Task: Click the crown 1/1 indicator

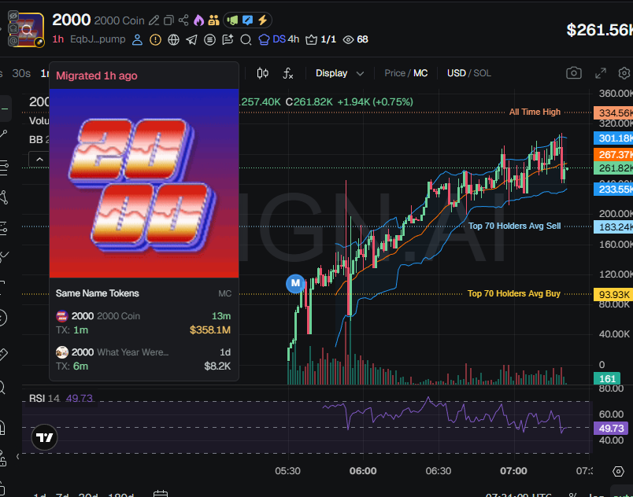Action: (321, 39)
